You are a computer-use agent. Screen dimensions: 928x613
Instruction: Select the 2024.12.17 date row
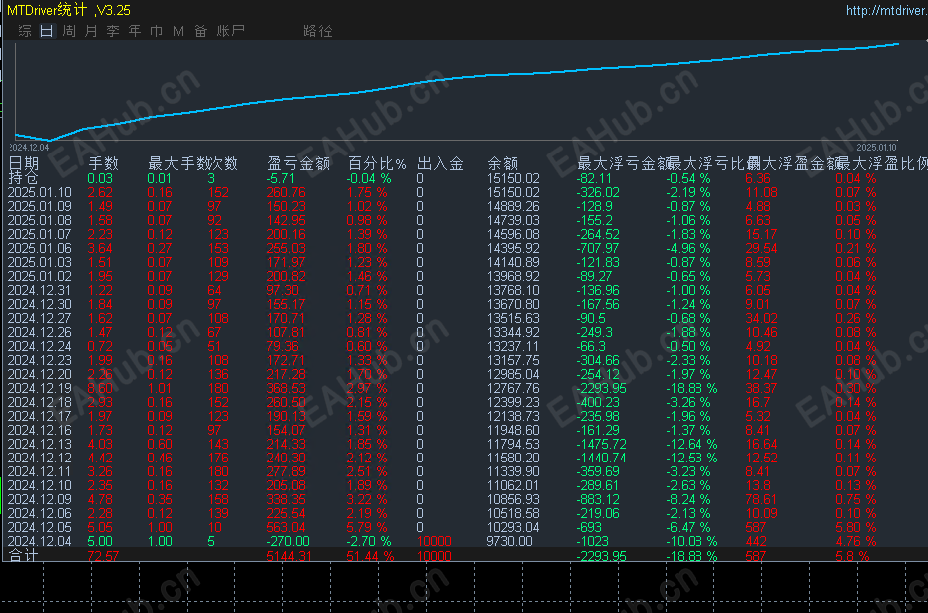[39, 417]
